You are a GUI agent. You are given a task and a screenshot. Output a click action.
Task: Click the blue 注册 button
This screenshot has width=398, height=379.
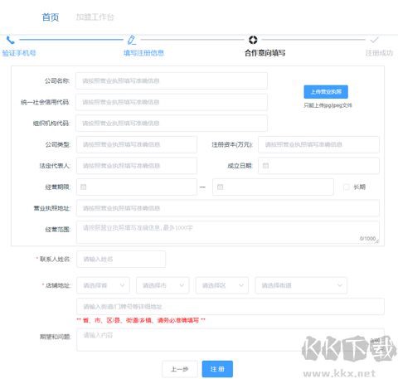(x=217, y=369)
